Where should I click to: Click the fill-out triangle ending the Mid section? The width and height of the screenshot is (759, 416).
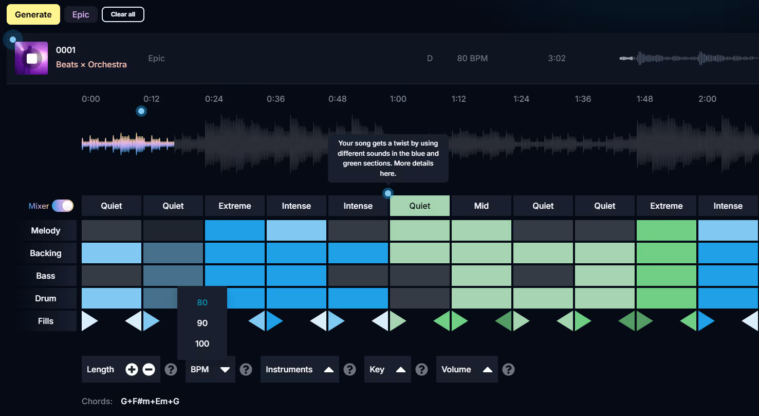pyautogui.click(x=503, y=321)
